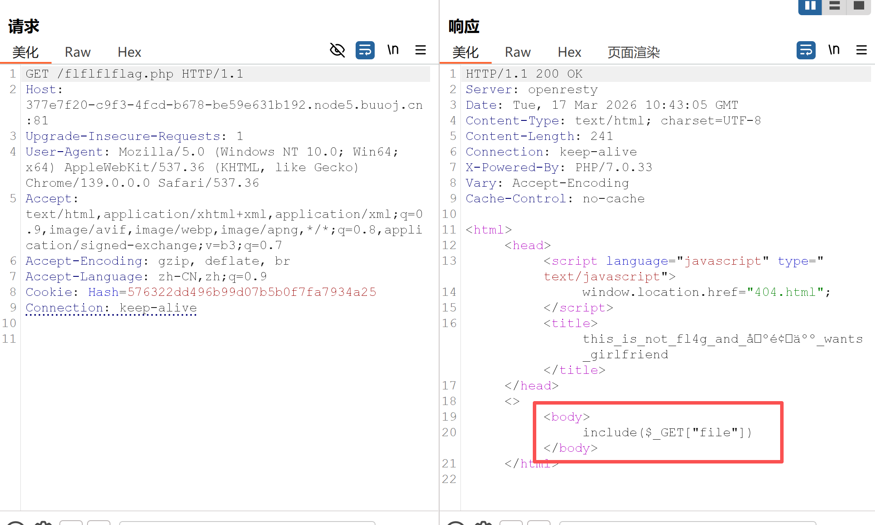Open the request panel hamburger menu
The width and height of the screenshot is (875, 525).
tap(420, 50)
